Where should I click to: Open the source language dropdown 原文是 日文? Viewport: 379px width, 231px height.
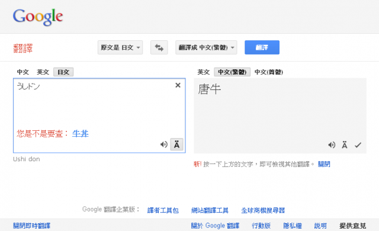120,47
